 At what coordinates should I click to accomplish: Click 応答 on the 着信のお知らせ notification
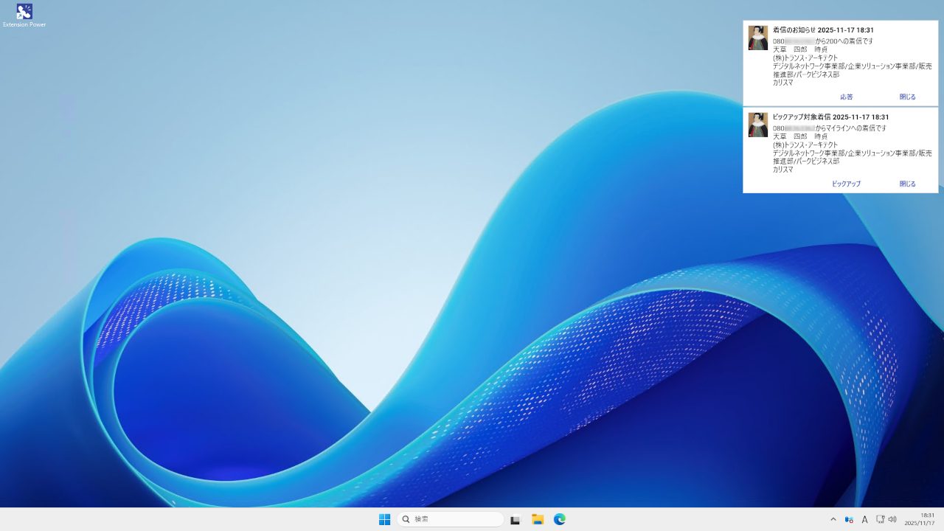pyautogui.click(x=846, y=97)
